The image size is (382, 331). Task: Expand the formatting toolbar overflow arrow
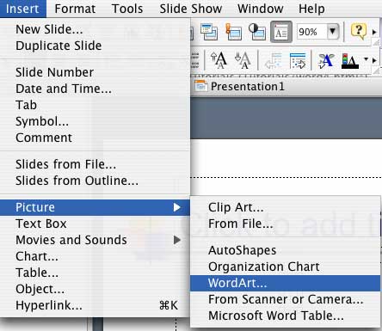[x=374, y=60]
